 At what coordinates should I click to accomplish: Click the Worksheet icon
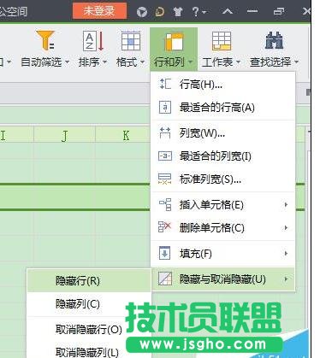click(222, 41)
